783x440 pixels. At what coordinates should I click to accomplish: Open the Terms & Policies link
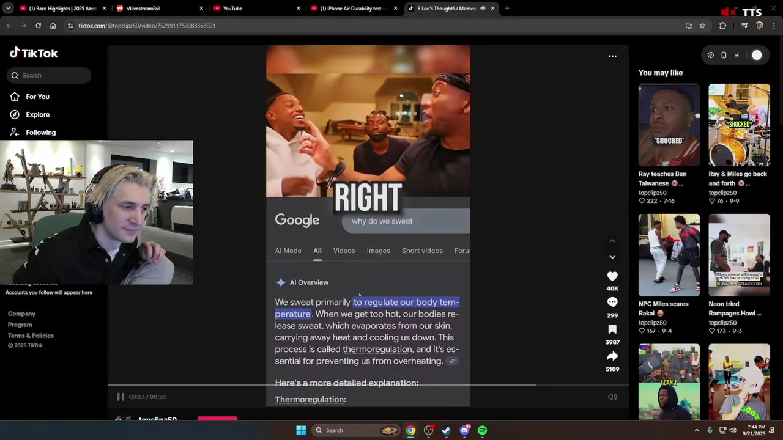coord(31,335)
